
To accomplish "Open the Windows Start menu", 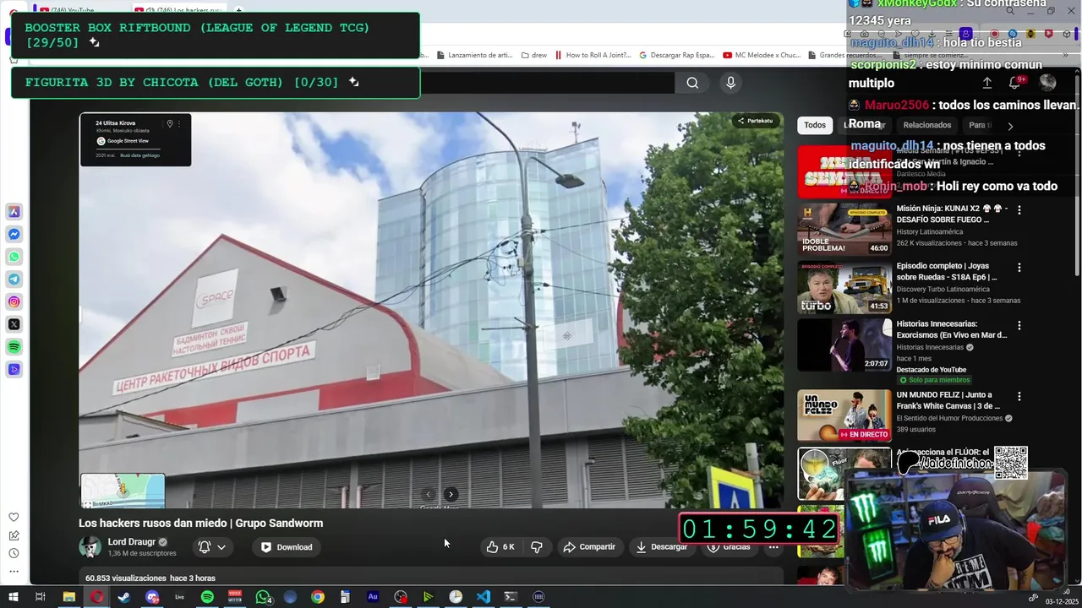I will tap(14, 597).
